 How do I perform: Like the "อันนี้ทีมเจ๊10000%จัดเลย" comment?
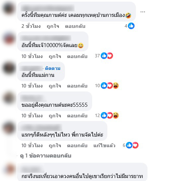click(x=55, y=56)
